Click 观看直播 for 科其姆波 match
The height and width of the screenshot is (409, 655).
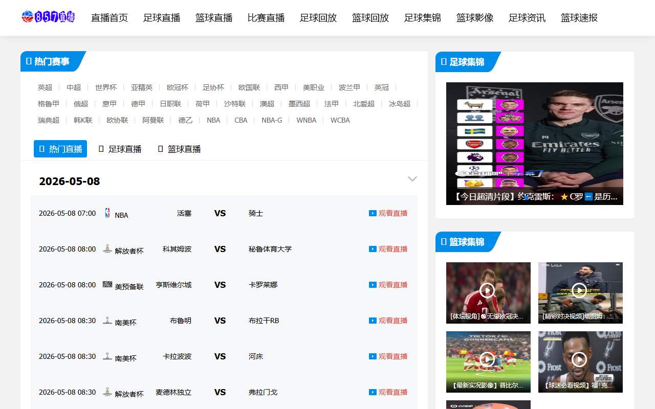click(393, 249)
